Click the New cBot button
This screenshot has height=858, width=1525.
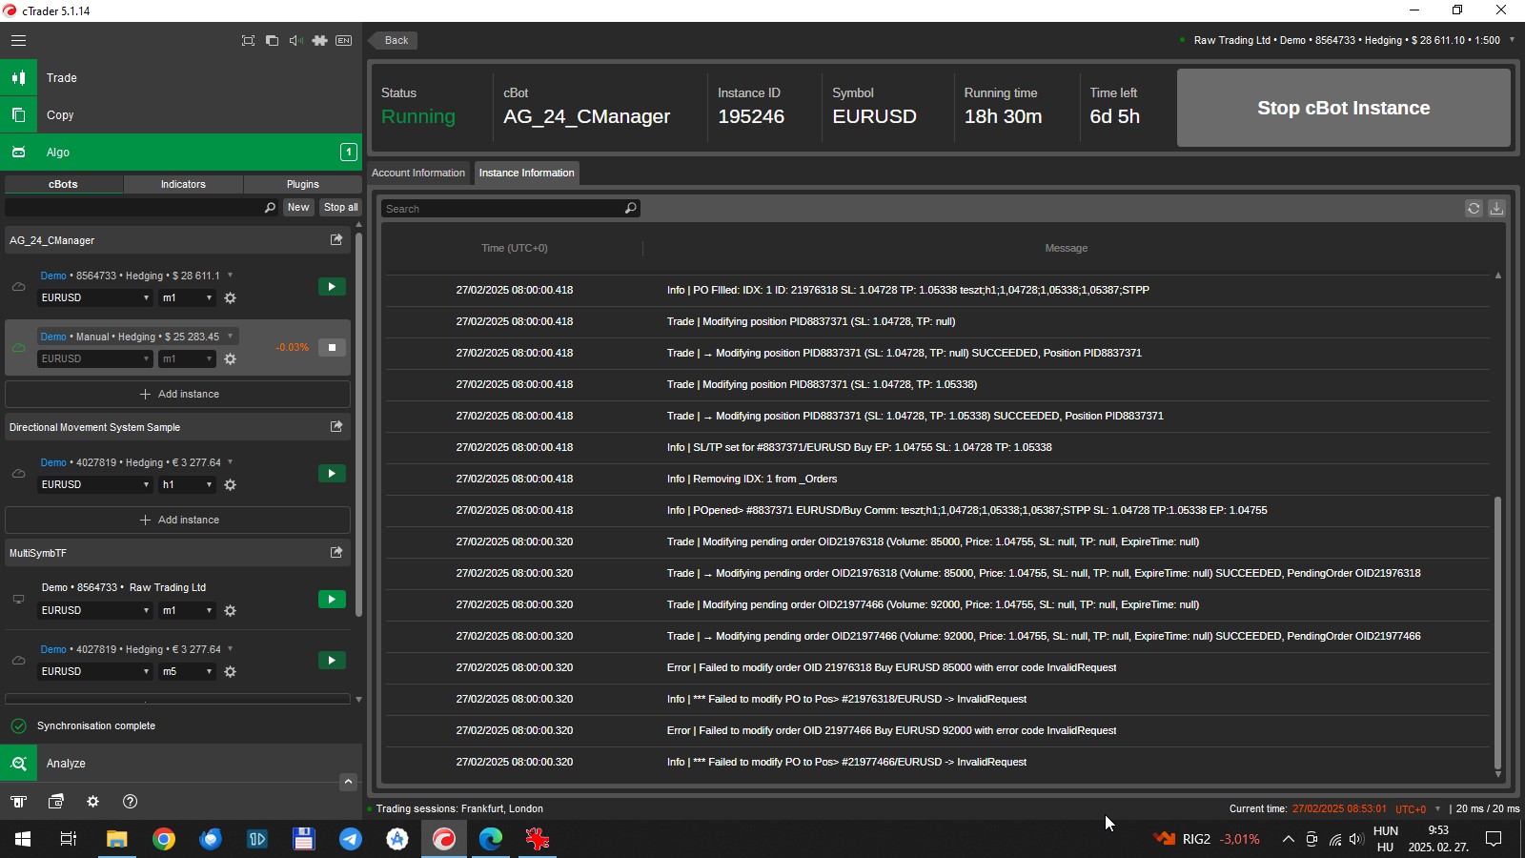(298, 207)
